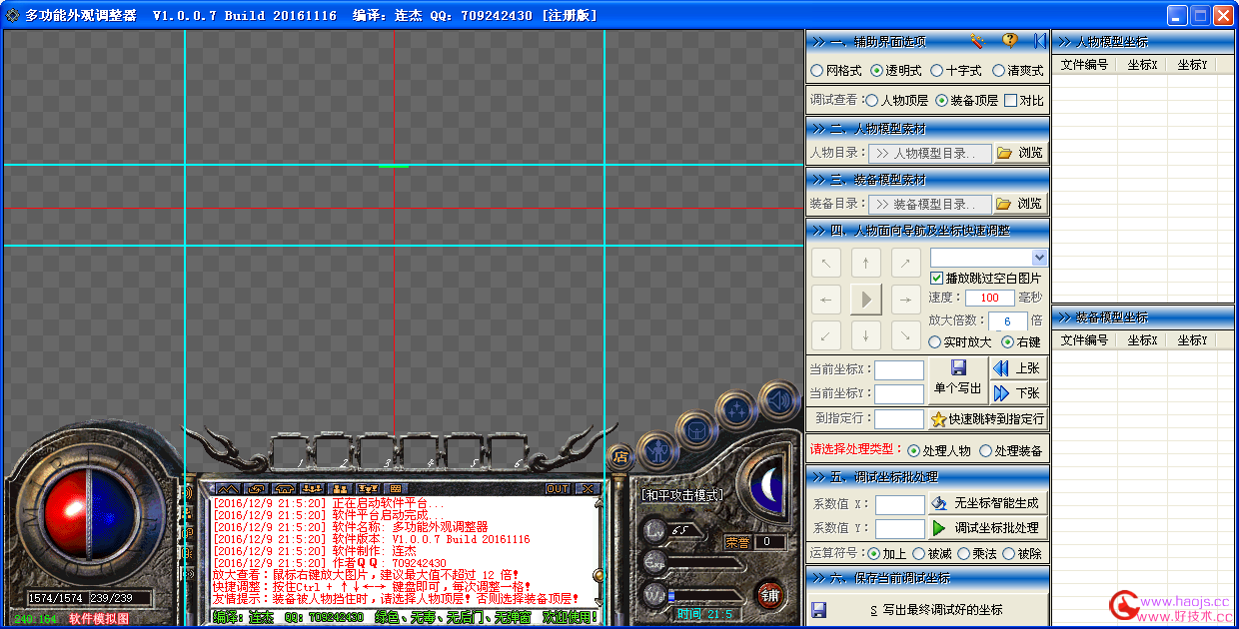
Task: Click the round 铺 stall button
Action: [770, 596]
